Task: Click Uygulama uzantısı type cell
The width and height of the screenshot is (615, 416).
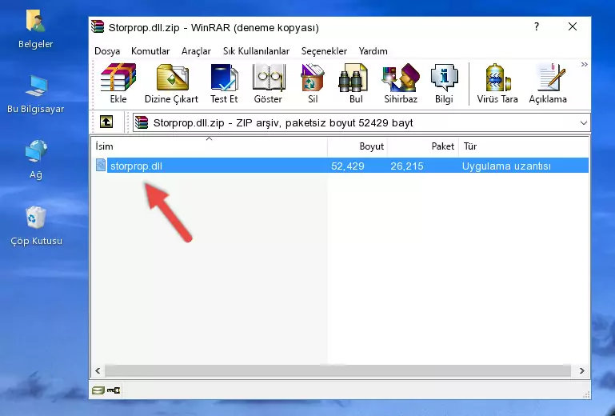Action: 506,166
